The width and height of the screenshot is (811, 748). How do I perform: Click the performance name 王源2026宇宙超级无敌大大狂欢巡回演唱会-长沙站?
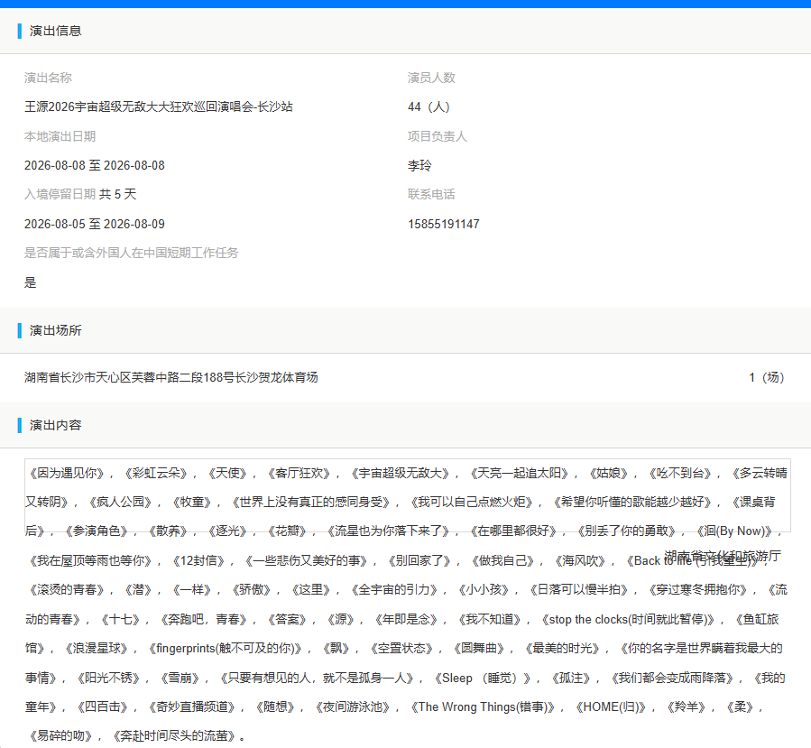(x=158, y=107)
